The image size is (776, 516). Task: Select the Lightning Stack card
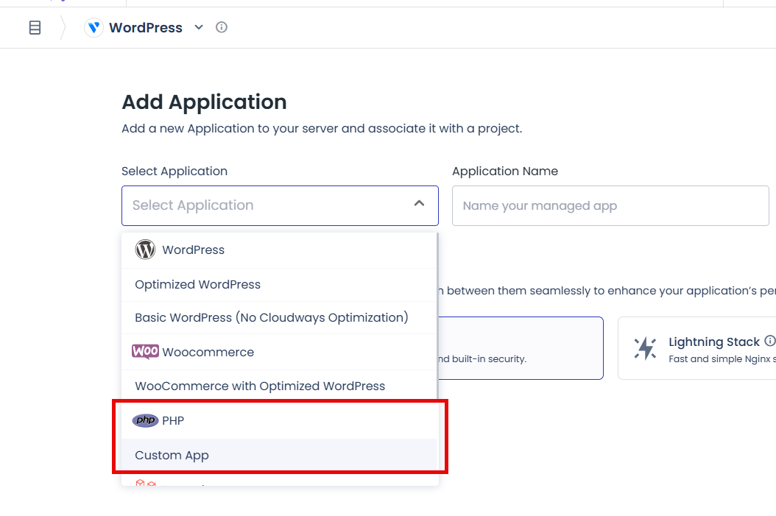coord(696,348)
